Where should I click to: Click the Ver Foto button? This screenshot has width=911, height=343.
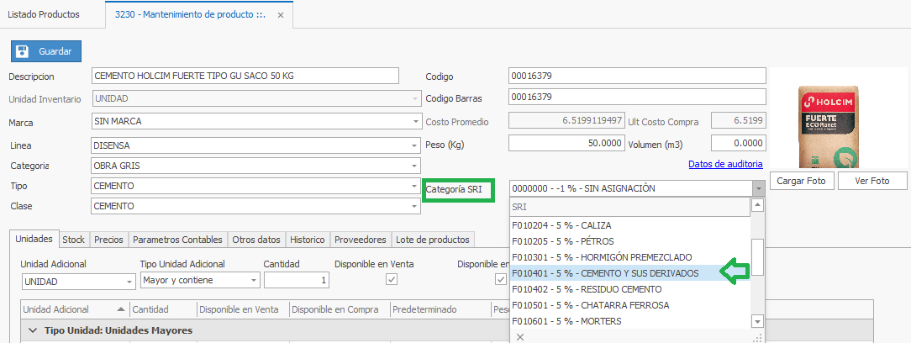point(872,181)
